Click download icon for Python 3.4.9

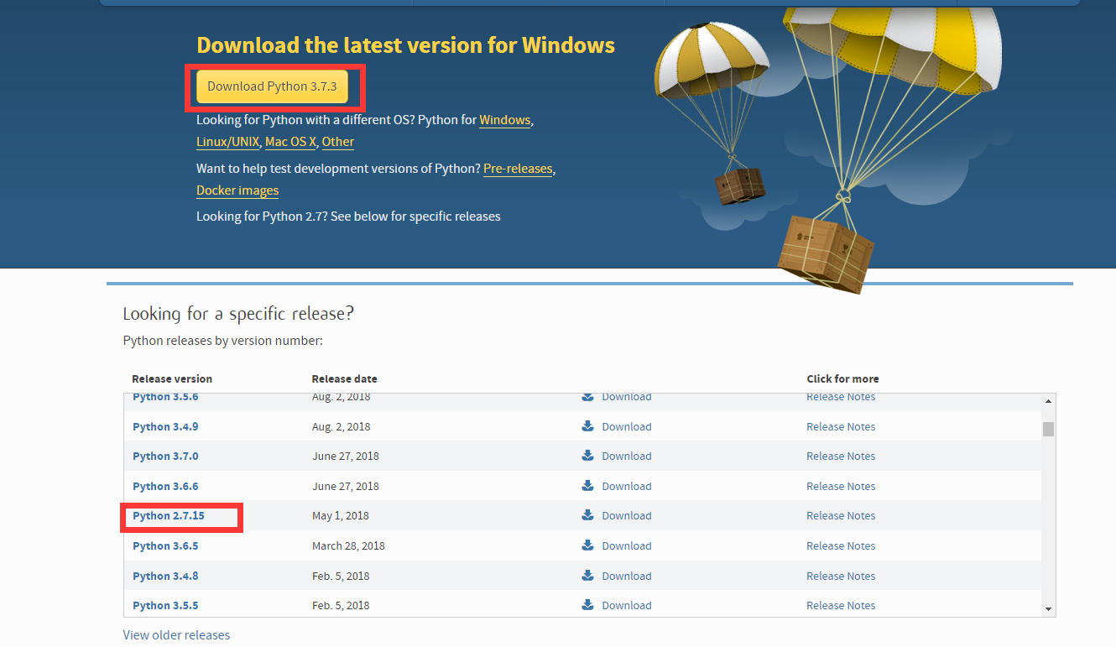tap(587, 426)
